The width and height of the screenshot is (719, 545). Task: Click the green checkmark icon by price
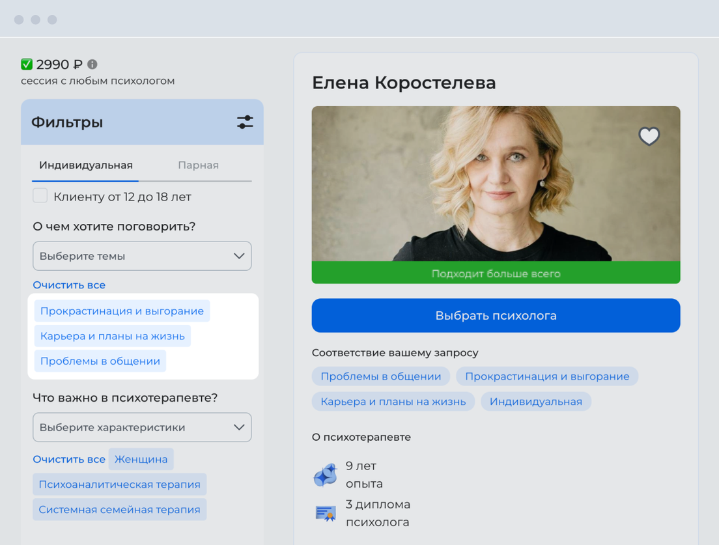(x=27, y=64)
